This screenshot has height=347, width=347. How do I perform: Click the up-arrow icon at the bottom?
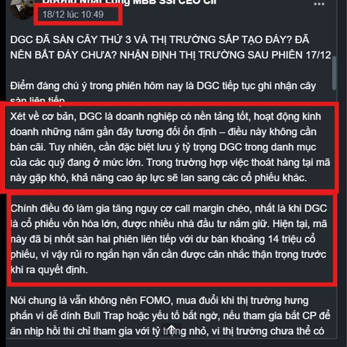172,329
